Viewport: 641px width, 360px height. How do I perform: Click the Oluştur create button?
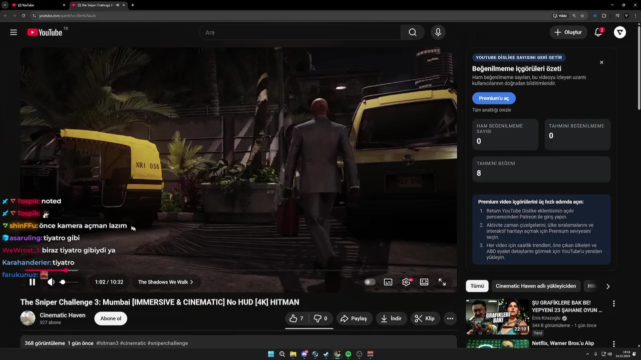pyautogui.click(x=568, y=32)
